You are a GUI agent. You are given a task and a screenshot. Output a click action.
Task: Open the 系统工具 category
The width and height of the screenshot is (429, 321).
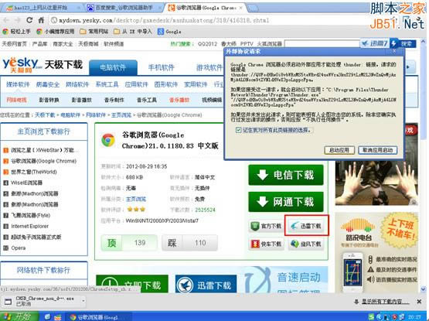pyautogui.click(x=107, y=84)
